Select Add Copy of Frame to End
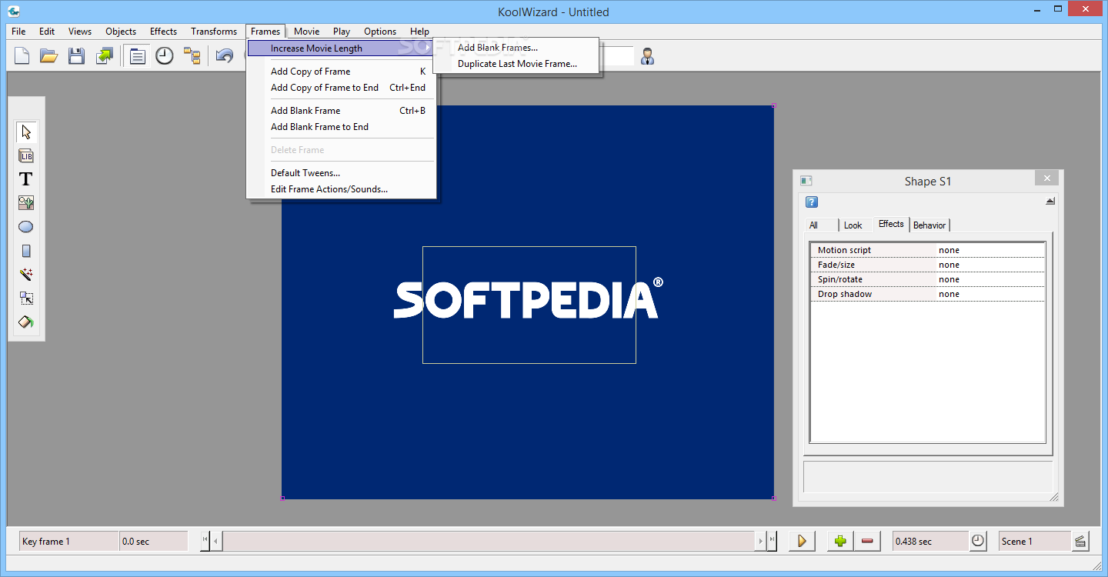 (341, 88)
